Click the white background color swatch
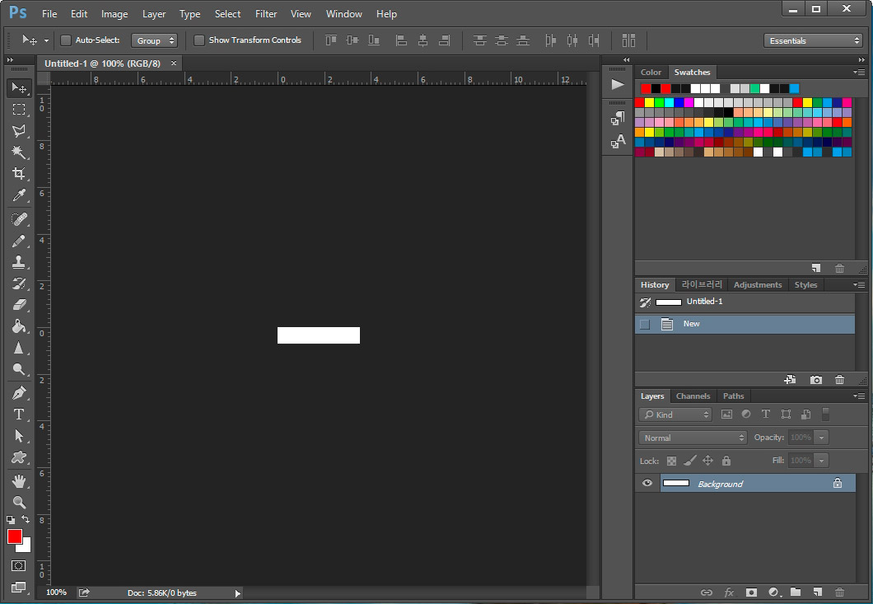Image resolution: width=873 pixels, height=604 pixels. pyautogui.click(x=26, y=548)
